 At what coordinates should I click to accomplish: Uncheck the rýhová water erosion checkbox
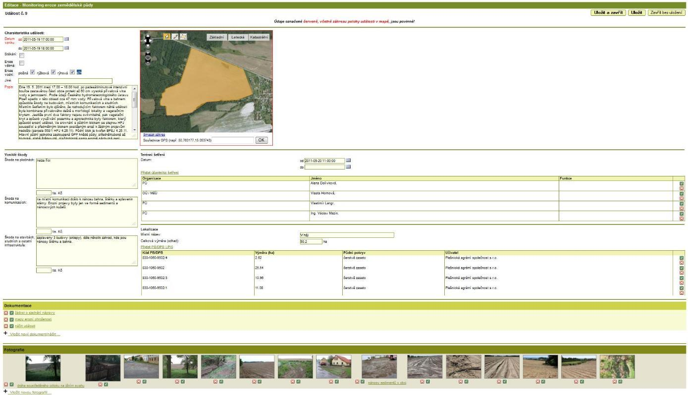click(72, 72)
